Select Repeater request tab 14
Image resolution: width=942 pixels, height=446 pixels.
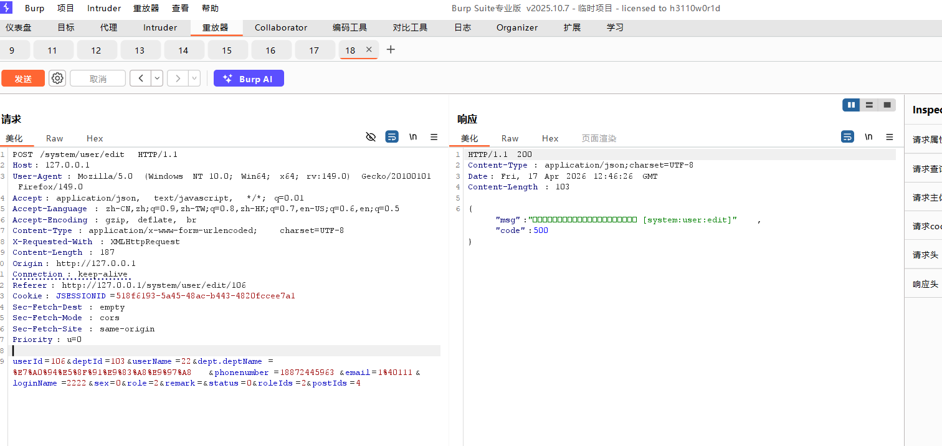[183, 50]
